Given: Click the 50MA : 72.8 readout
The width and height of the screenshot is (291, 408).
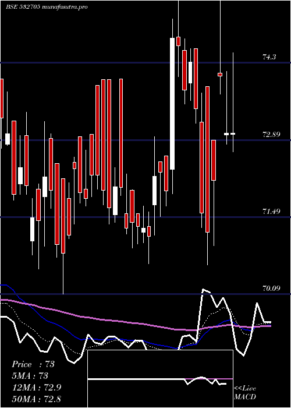Looking at the screenshot, I should pos(37,399).
